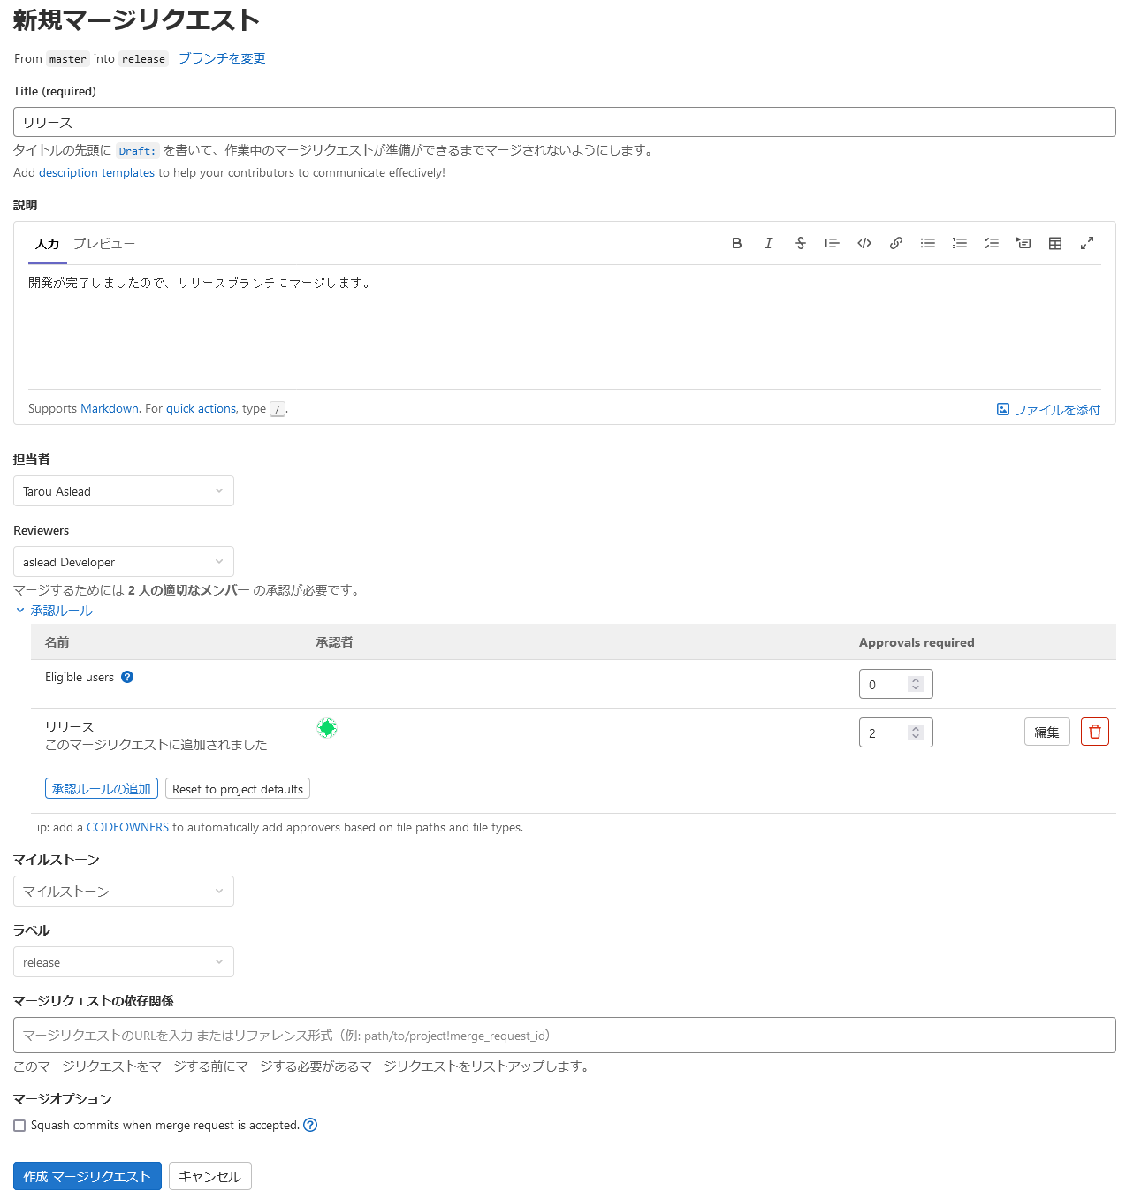The image size is (1126, 1199).
Task: Click the Title input field
Action: point(564,122)
